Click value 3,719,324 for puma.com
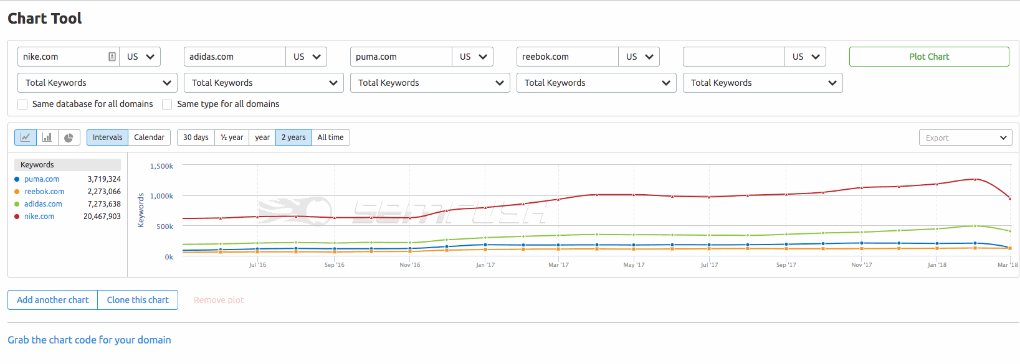 pyautogui.click(x=104, y=179)
